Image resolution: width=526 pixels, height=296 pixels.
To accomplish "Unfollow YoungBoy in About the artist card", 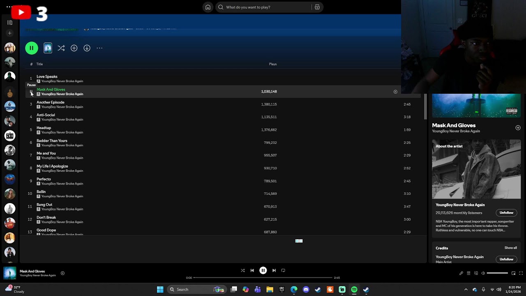I will tap(506, 213).
